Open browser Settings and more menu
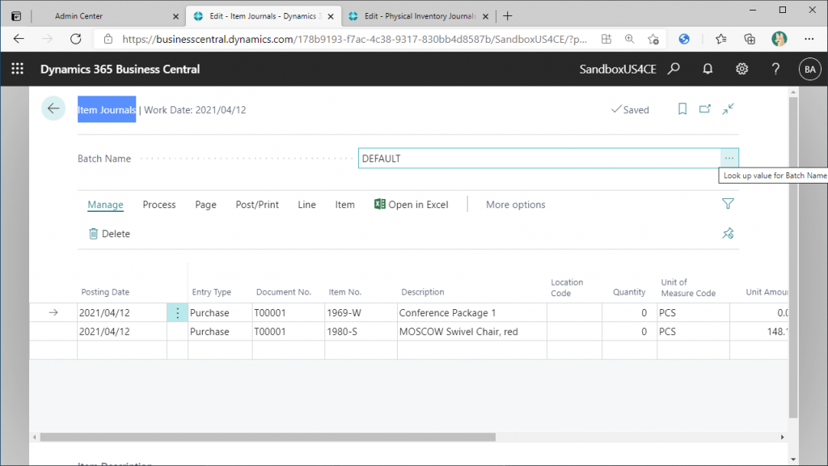 pyautogui.click(x=809, y=39)
